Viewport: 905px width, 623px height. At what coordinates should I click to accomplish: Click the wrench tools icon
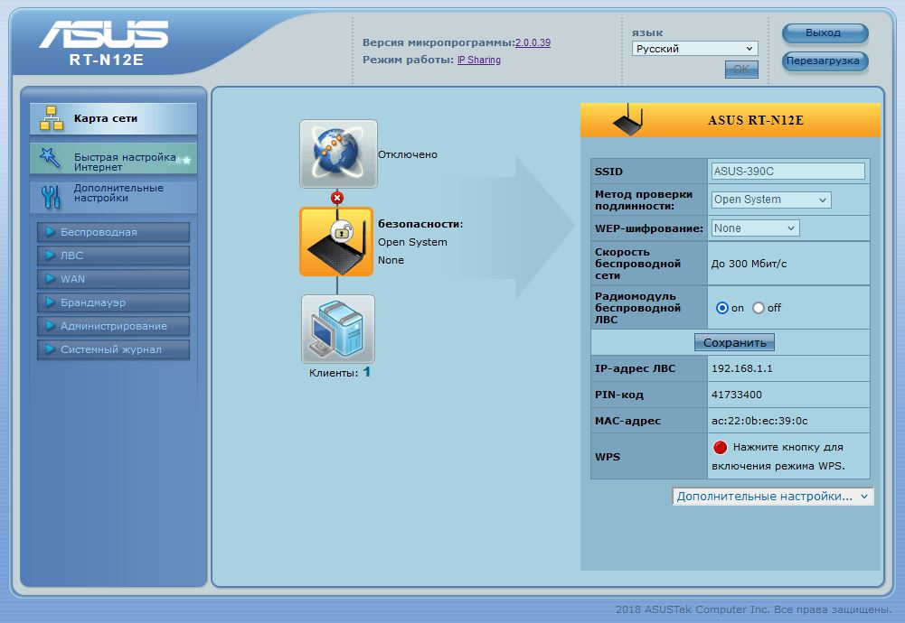click(51, 197)
